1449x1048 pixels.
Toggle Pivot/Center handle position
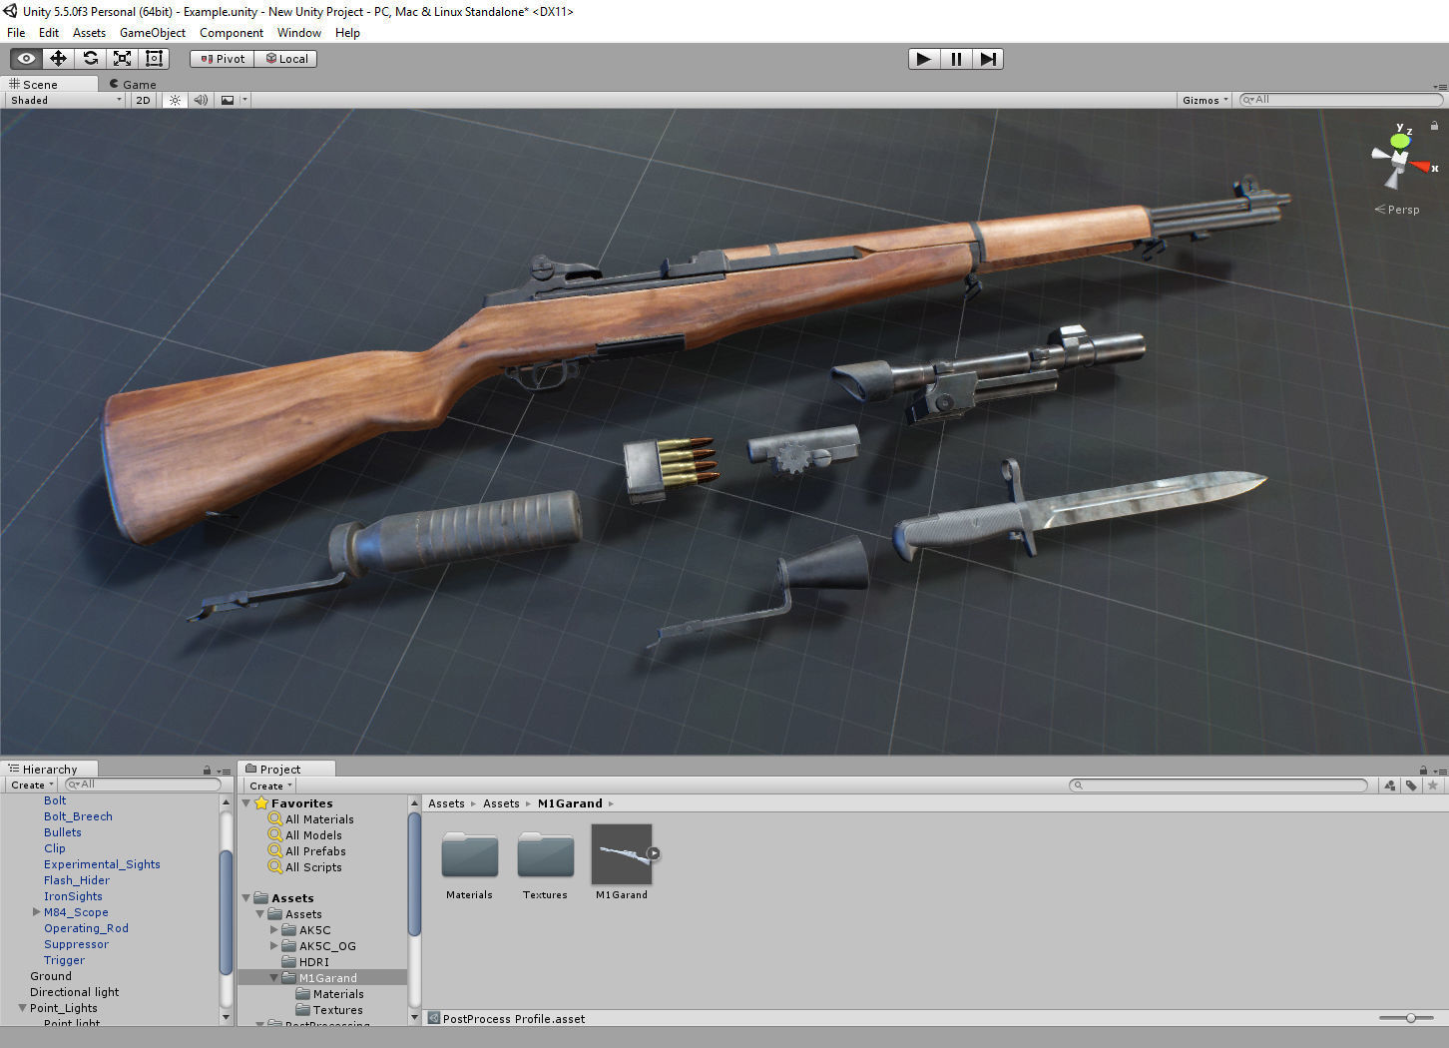[x=223, y=59]
